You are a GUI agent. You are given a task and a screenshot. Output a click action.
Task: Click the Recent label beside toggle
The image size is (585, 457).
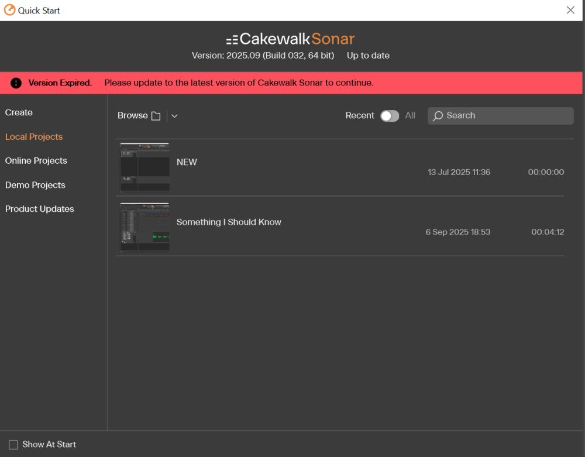click(360, 116)
